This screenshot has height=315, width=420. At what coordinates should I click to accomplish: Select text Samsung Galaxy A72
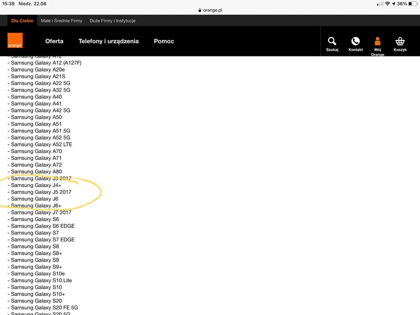(37, 165)
